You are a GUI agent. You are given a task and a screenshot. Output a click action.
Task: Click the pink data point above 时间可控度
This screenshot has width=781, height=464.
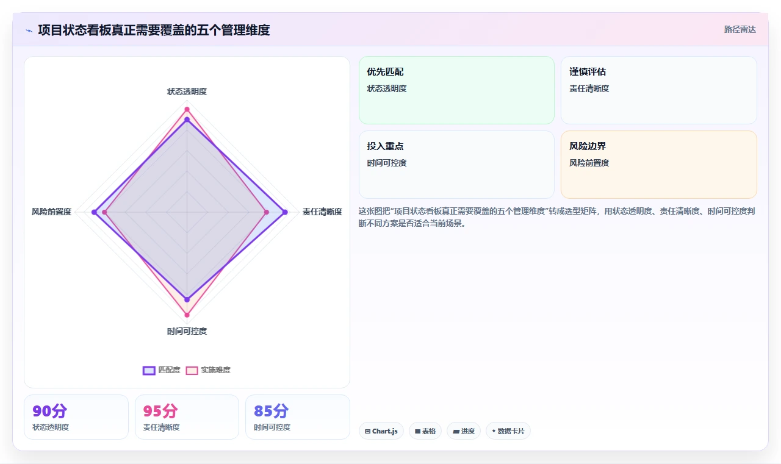click(x=187, y=315)
